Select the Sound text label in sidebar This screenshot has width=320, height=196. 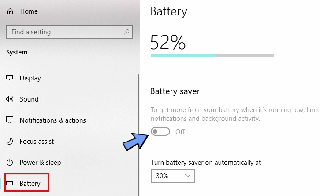(x=29, y=99)
